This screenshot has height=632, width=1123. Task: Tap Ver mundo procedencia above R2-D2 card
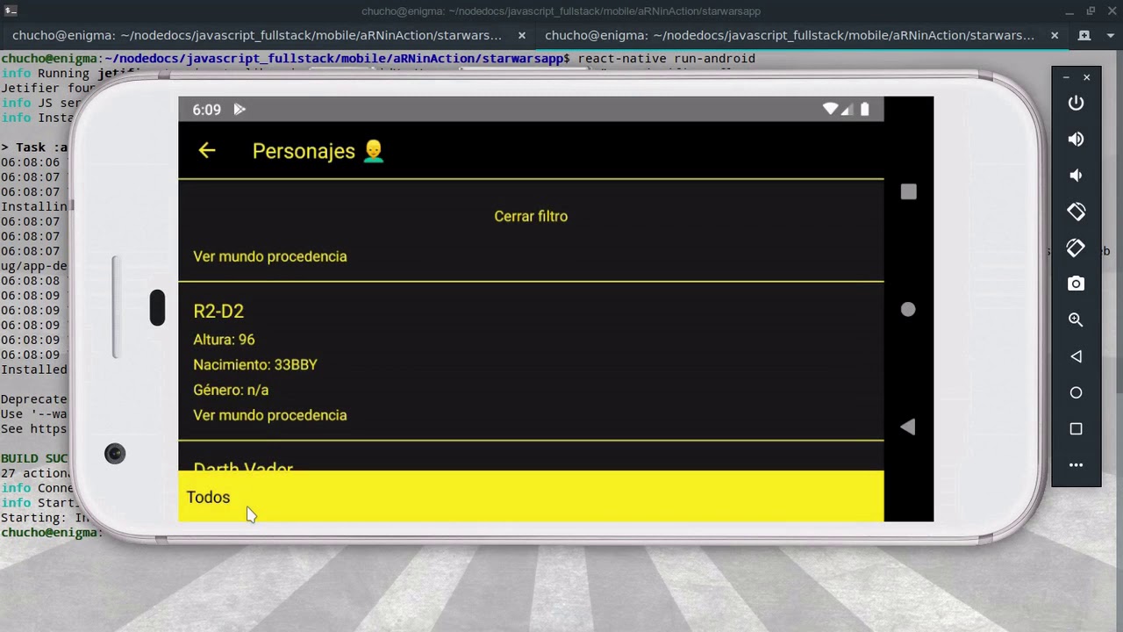[x=270, y=256]
